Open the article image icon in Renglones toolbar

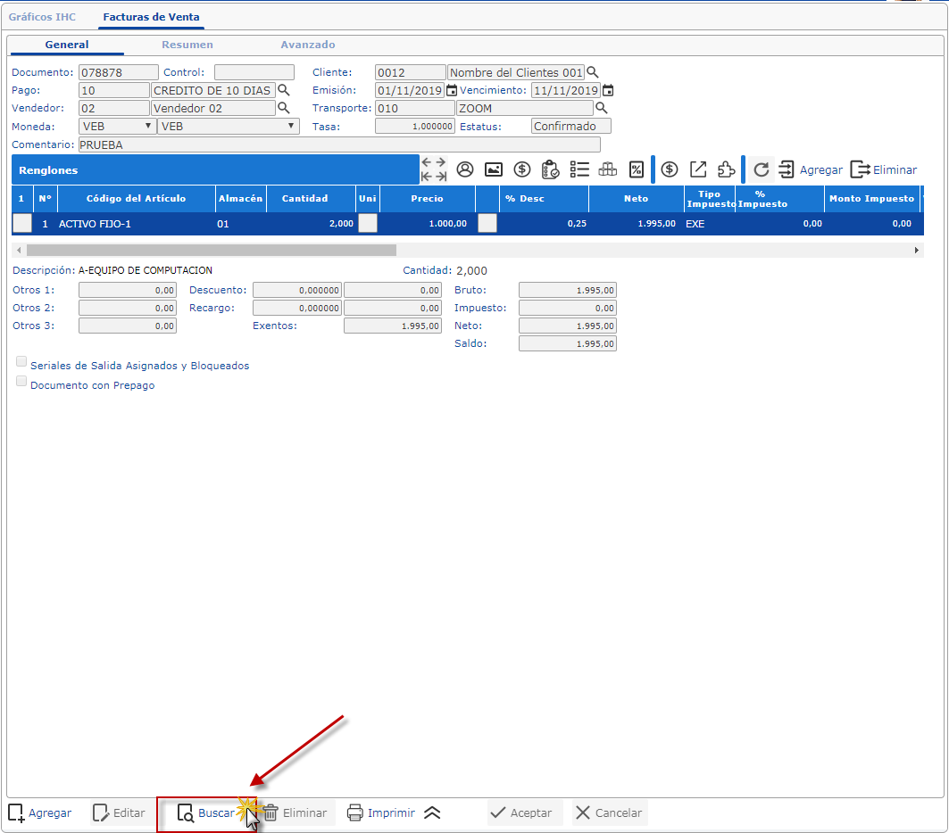pyautogui.click(x=493, y=169)
